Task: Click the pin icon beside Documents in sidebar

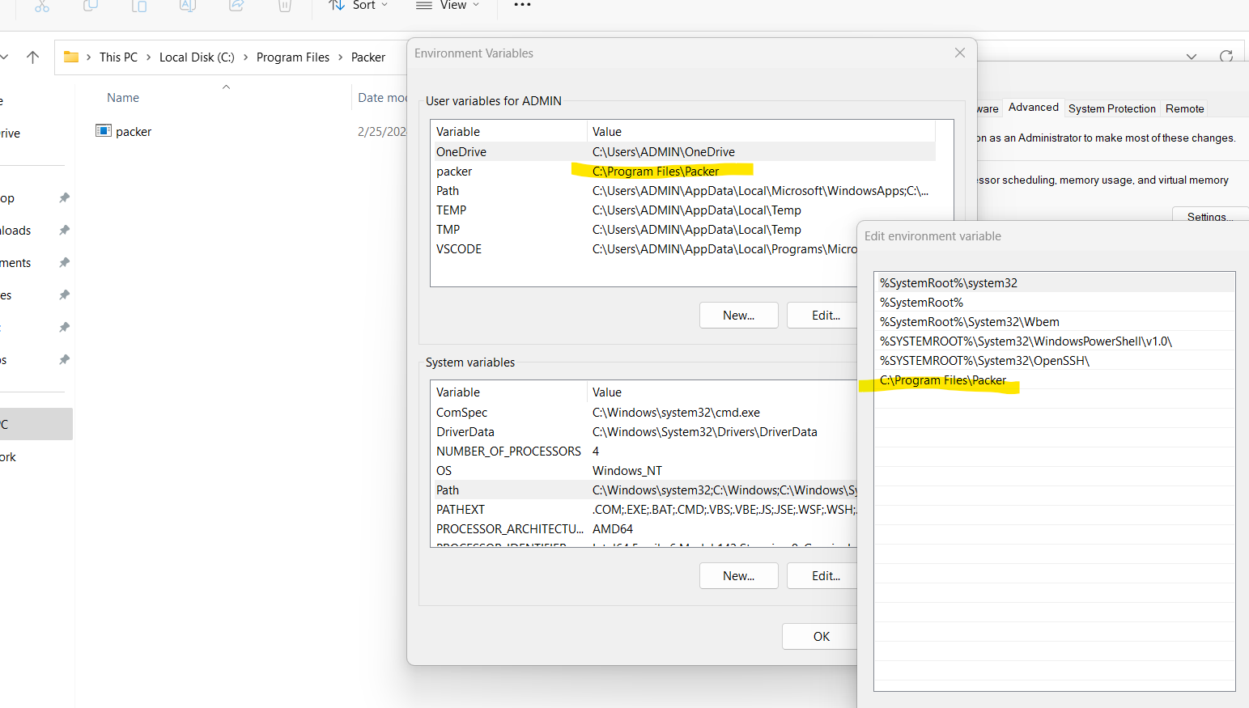Action: pos(64,262)
